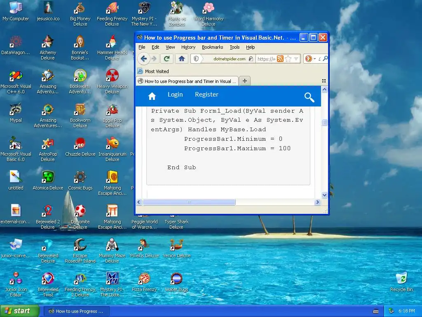Open the Tools menu
The image size is (422, 317).
(x=234, y=47)
